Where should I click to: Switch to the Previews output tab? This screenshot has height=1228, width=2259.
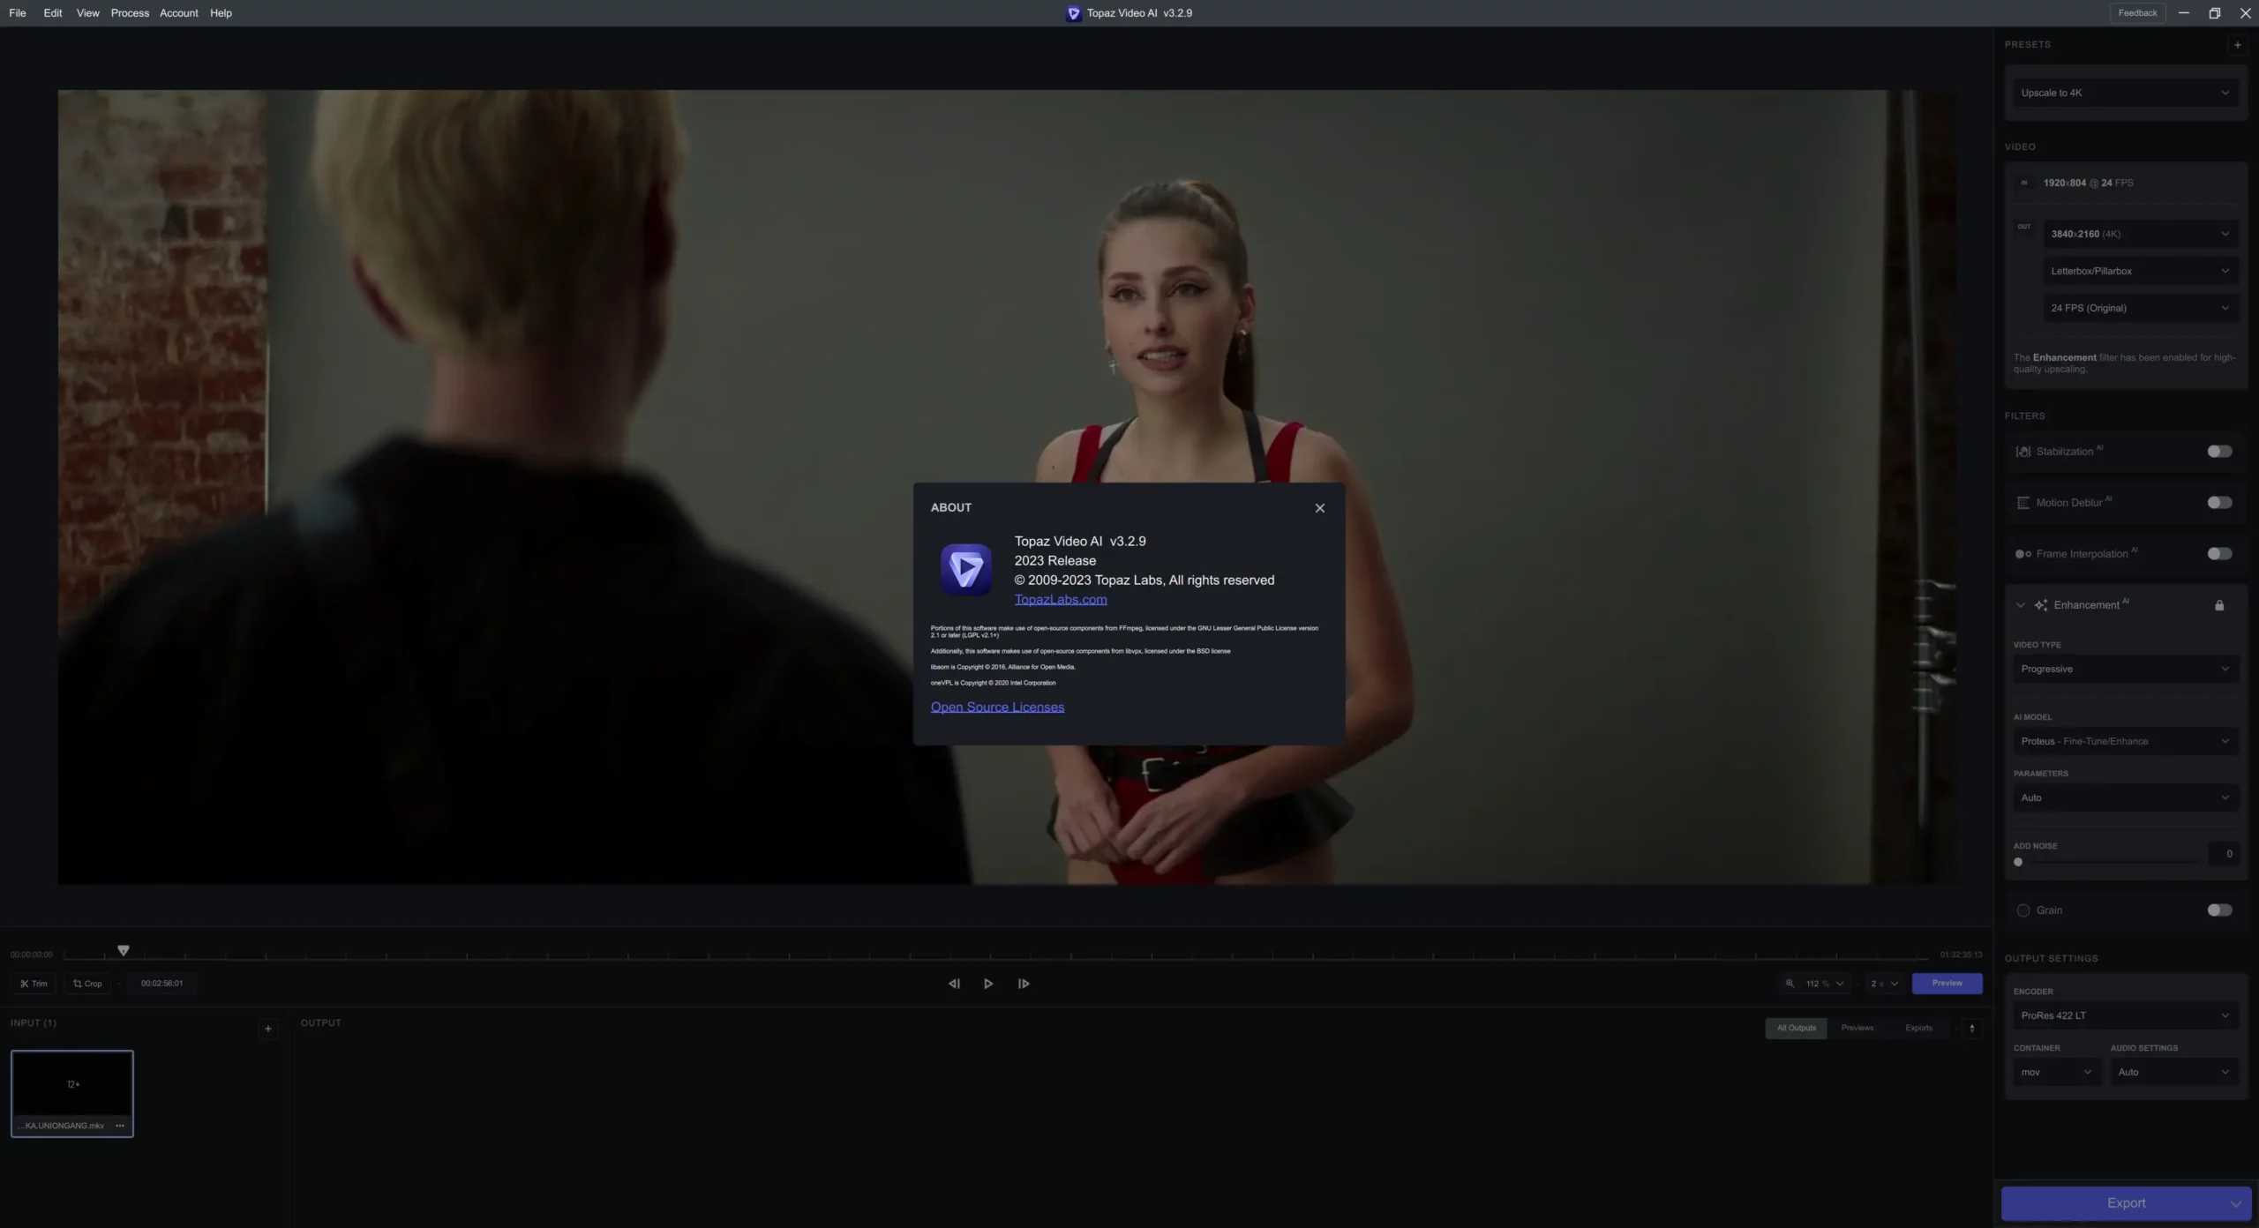1857,1028
